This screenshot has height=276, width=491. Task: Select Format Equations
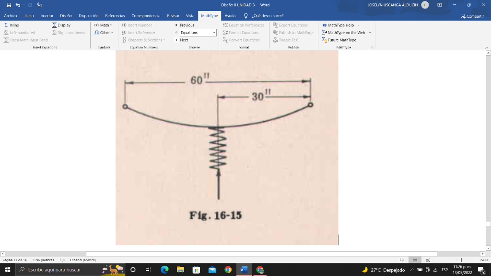tap(244, 33)
